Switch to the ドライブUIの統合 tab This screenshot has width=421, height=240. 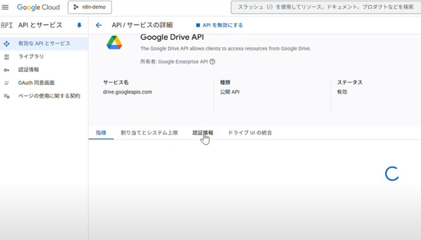[250, 133]
